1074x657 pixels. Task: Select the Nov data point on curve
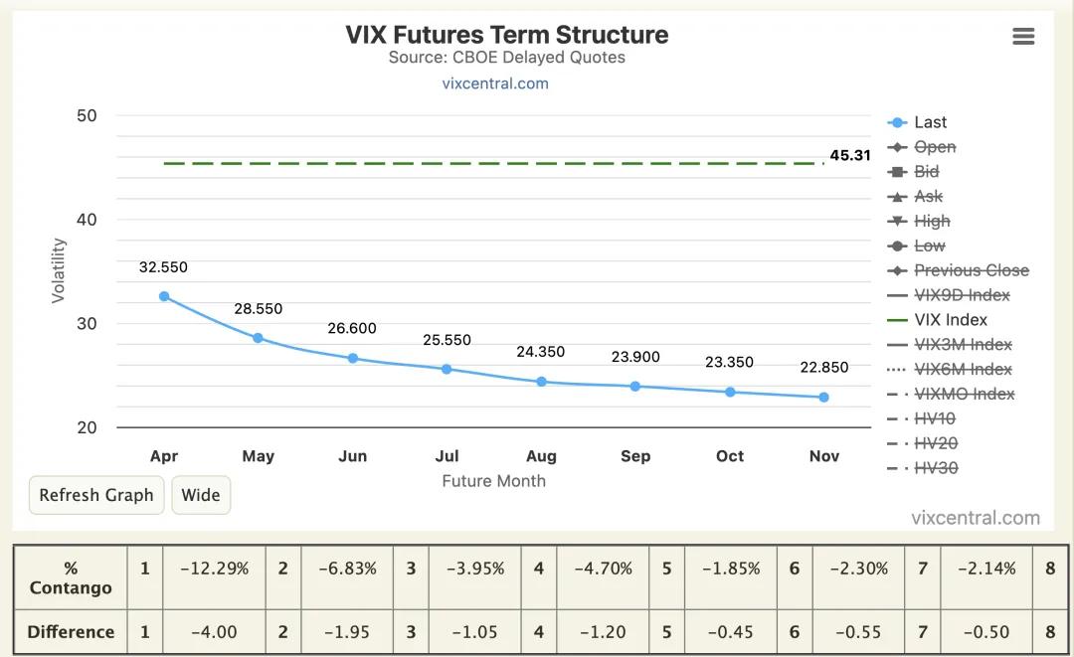(x=823, y=398)
